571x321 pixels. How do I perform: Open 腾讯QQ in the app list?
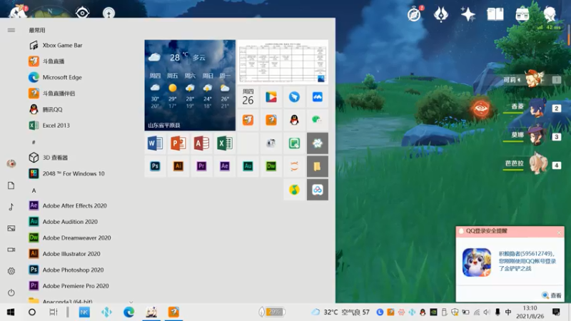coord(46,109)
